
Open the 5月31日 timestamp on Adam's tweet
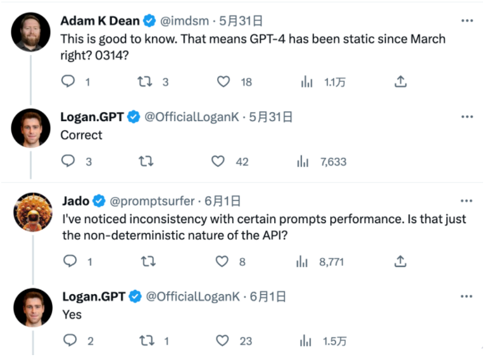[x=242, y=21]
